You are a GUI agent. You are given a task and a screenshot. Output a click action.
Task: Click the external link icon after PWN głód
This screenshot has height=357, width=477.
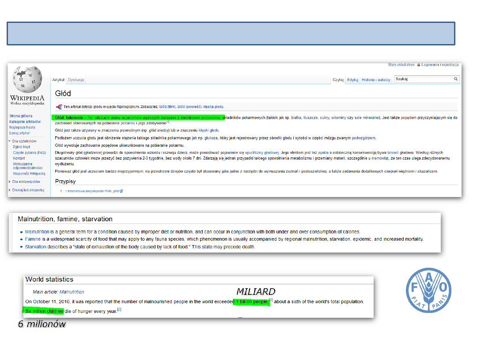point(121,191)
